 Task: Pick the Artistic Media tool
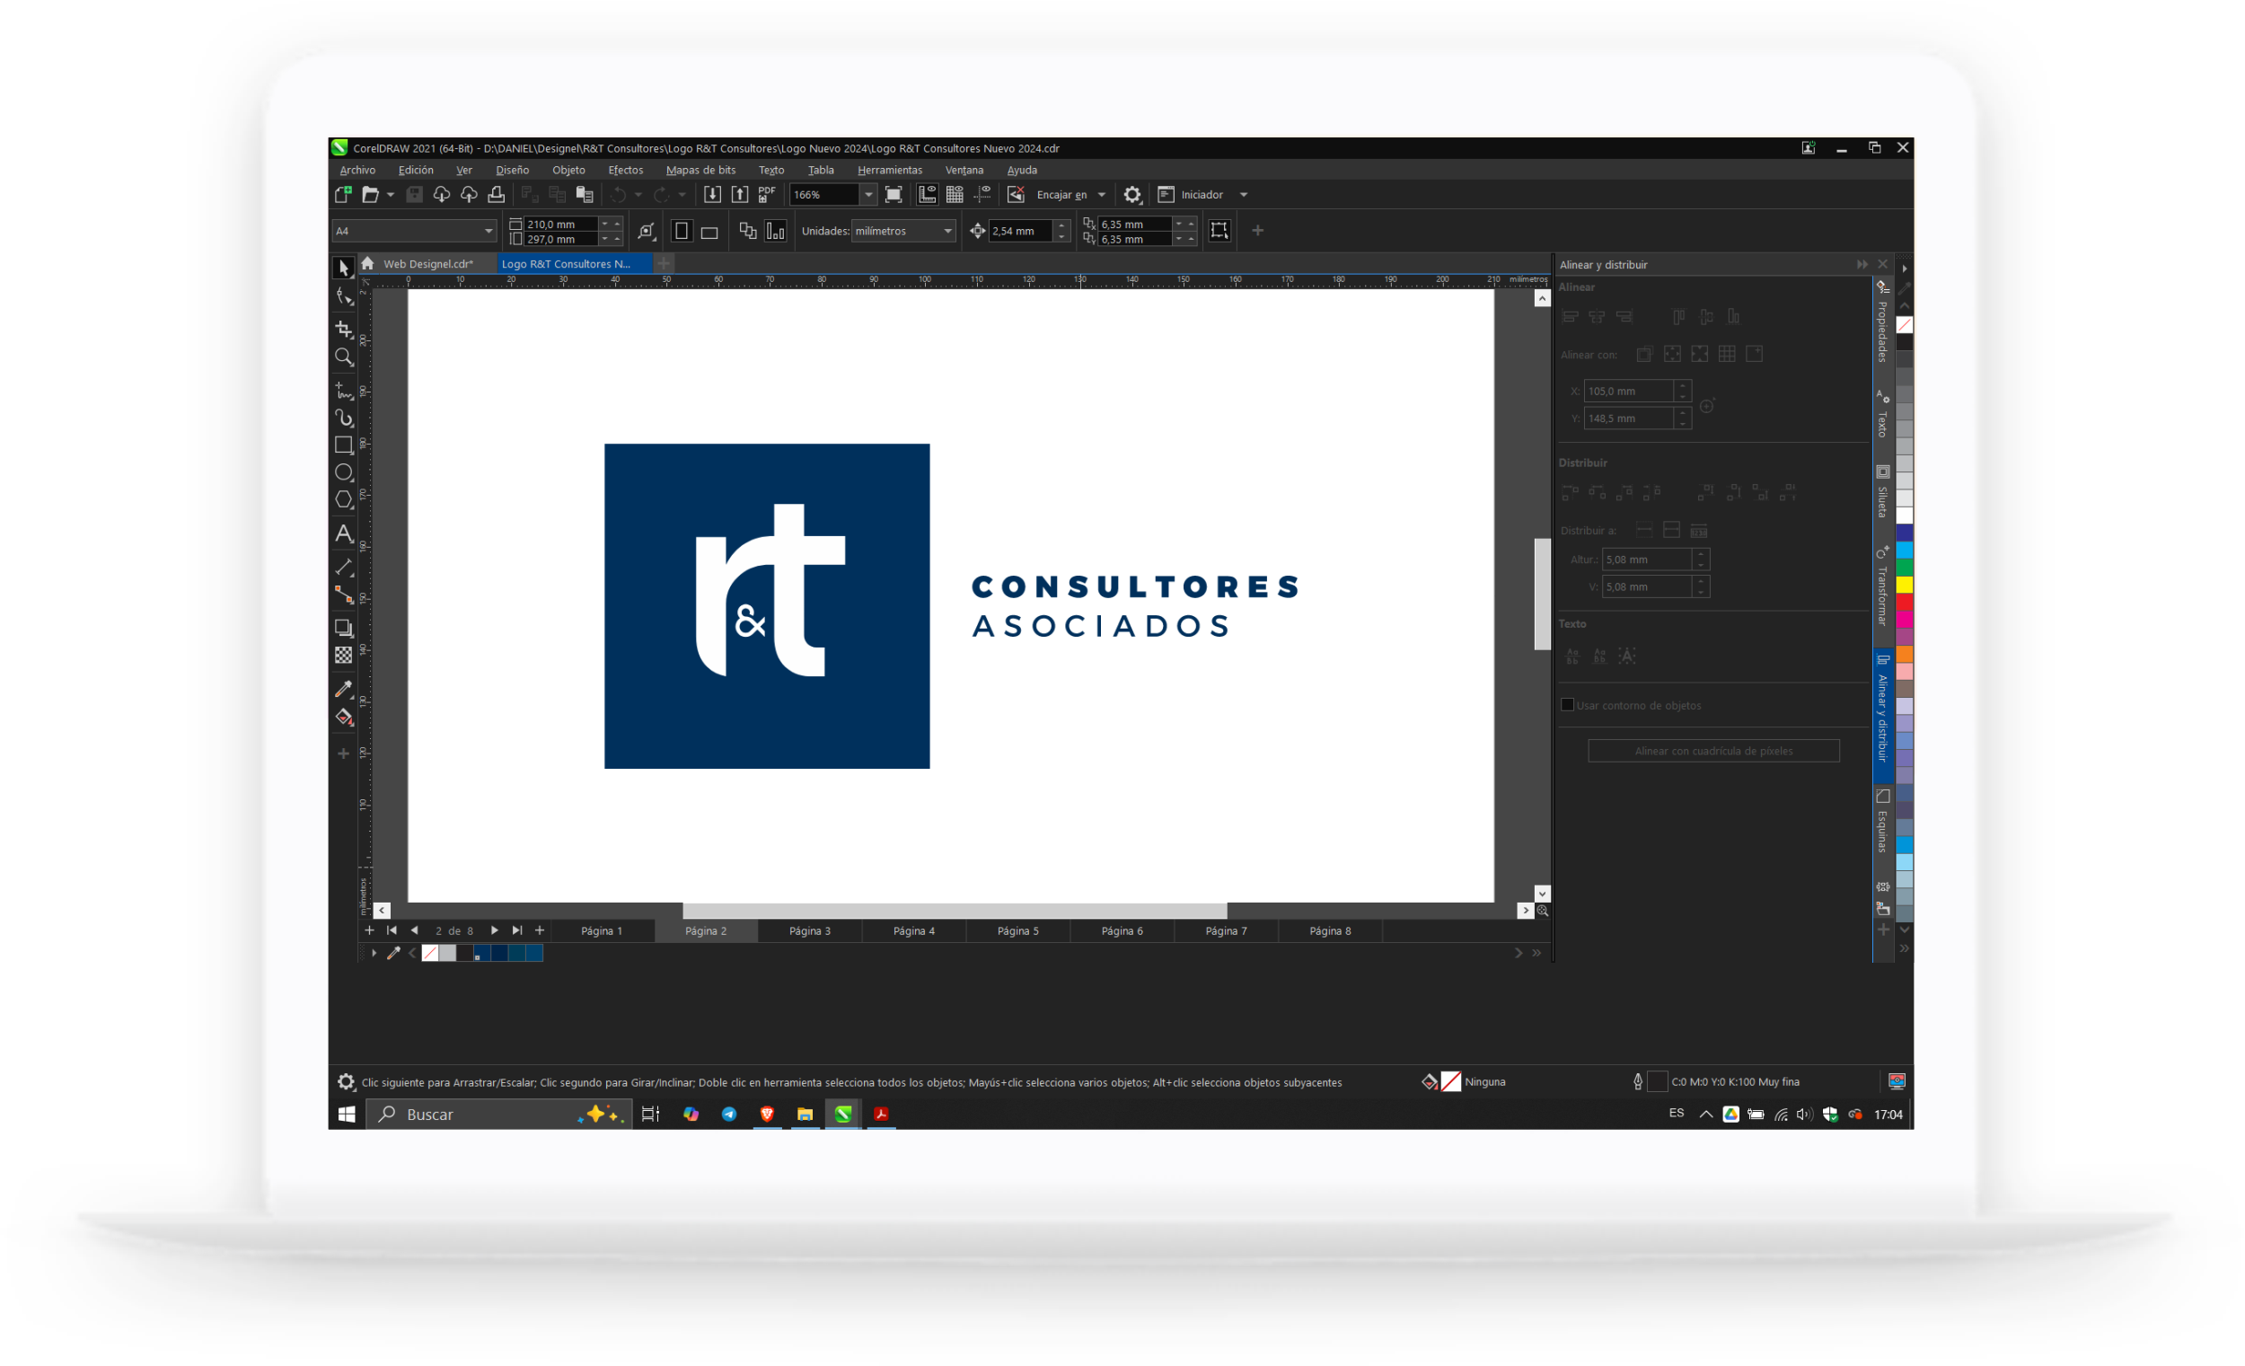point(344,419)
